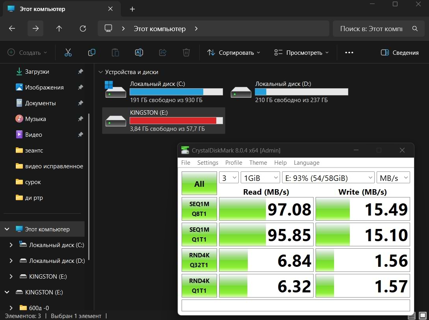Run SEQ1M Q8T1 test
Image resolution: width=429 pixels, height=320 pixels.
tap(199, 209)
